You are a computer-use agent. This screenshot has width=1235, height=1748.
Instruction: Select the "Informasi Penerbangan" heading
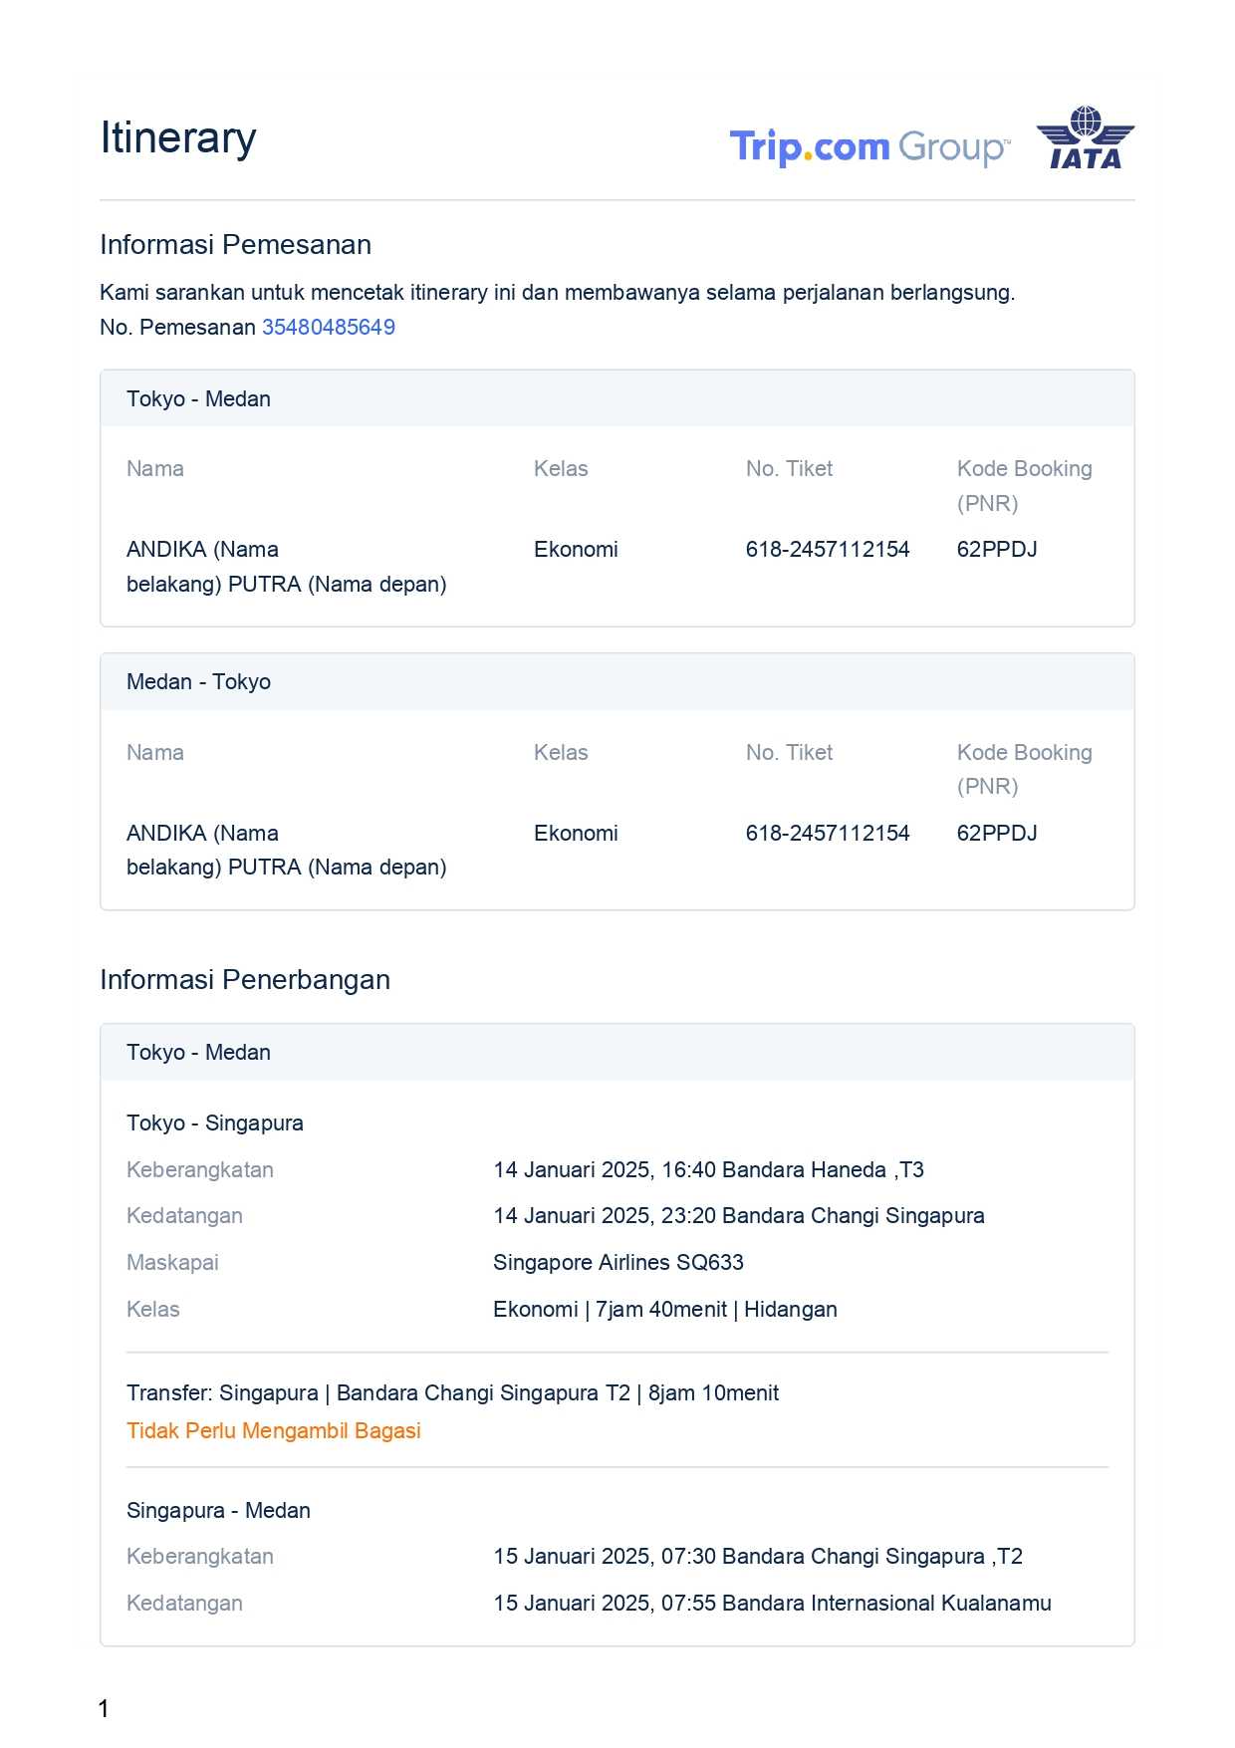coord(244,979)
